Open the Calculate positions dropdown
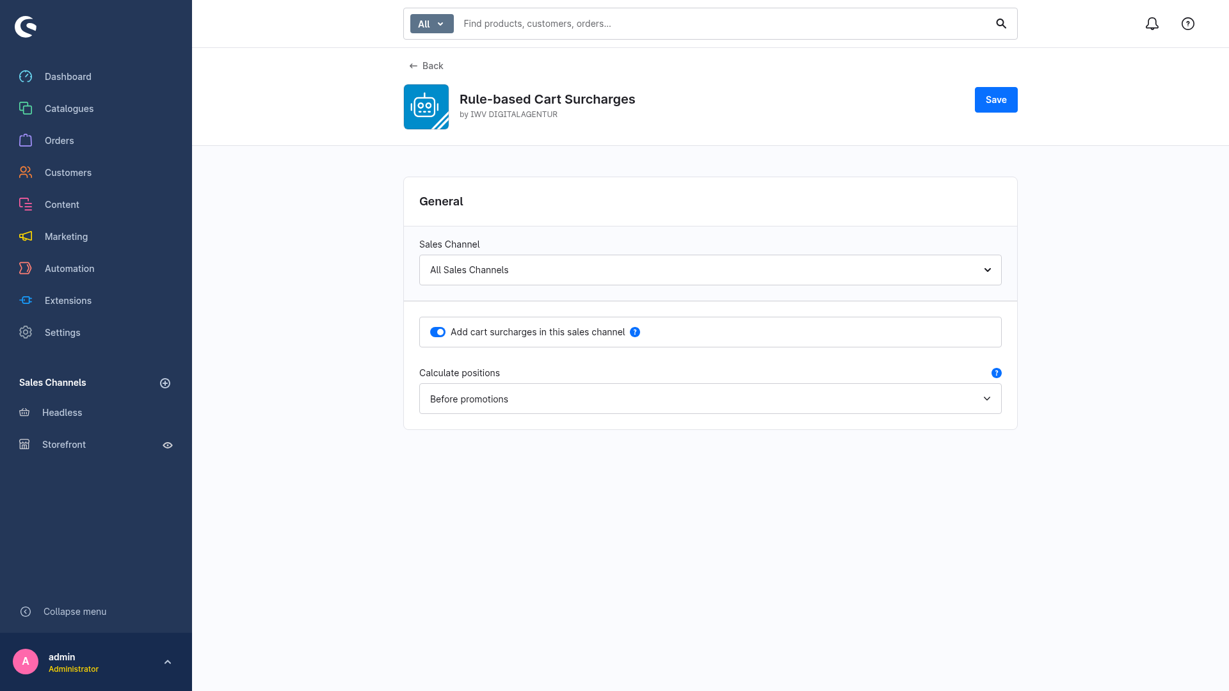This screenshot has width=1229, height=691. (x=711, y=399)
